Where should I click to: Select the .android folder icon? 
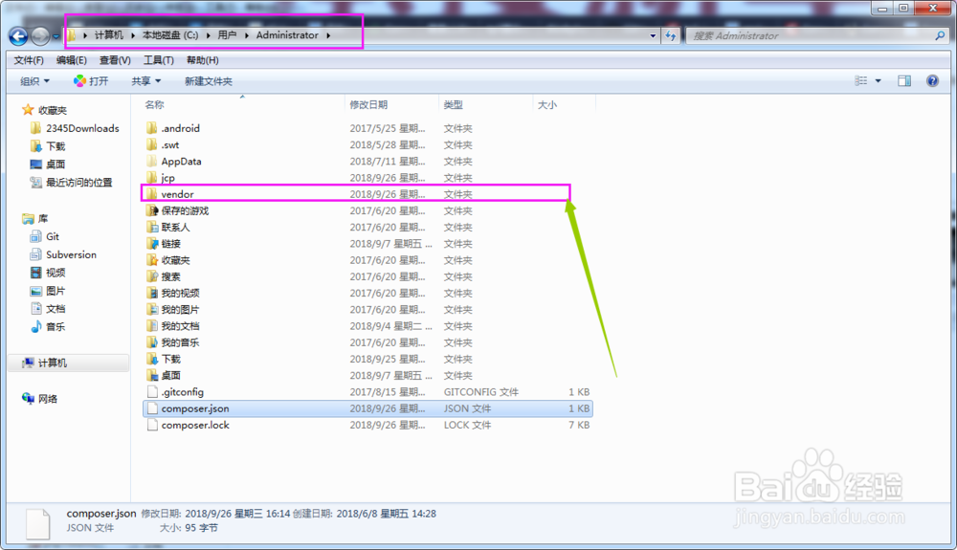point(152,128)
